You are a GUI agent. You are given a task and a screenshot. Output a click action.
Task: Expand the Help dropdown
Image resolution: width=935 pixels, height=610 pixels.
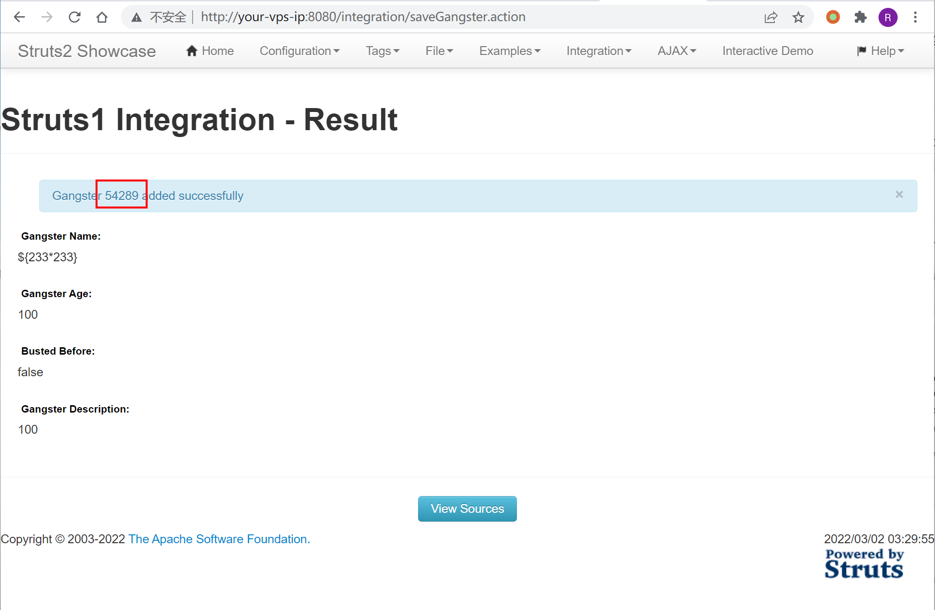point(880,51)
